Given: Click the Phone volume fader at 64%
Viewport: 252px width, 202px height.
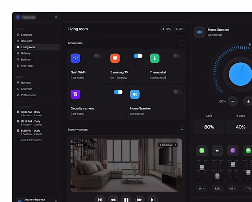Looking at the screenshot, I should [x=202, y=167].
